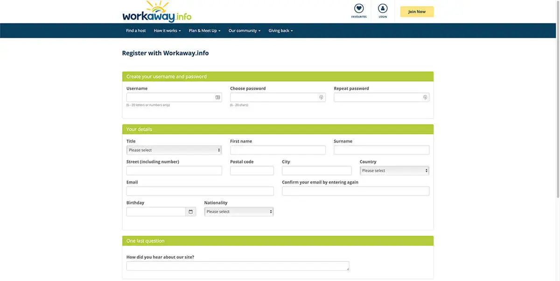Click the Login user icon

383,8
